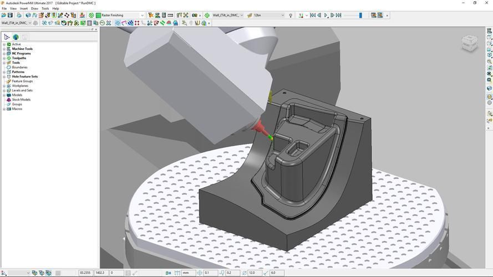Click the green square Raster Finishing strategy icon
Image resolution: width=493 pixels, height=277 pixels.
click(x=98, y=15)
